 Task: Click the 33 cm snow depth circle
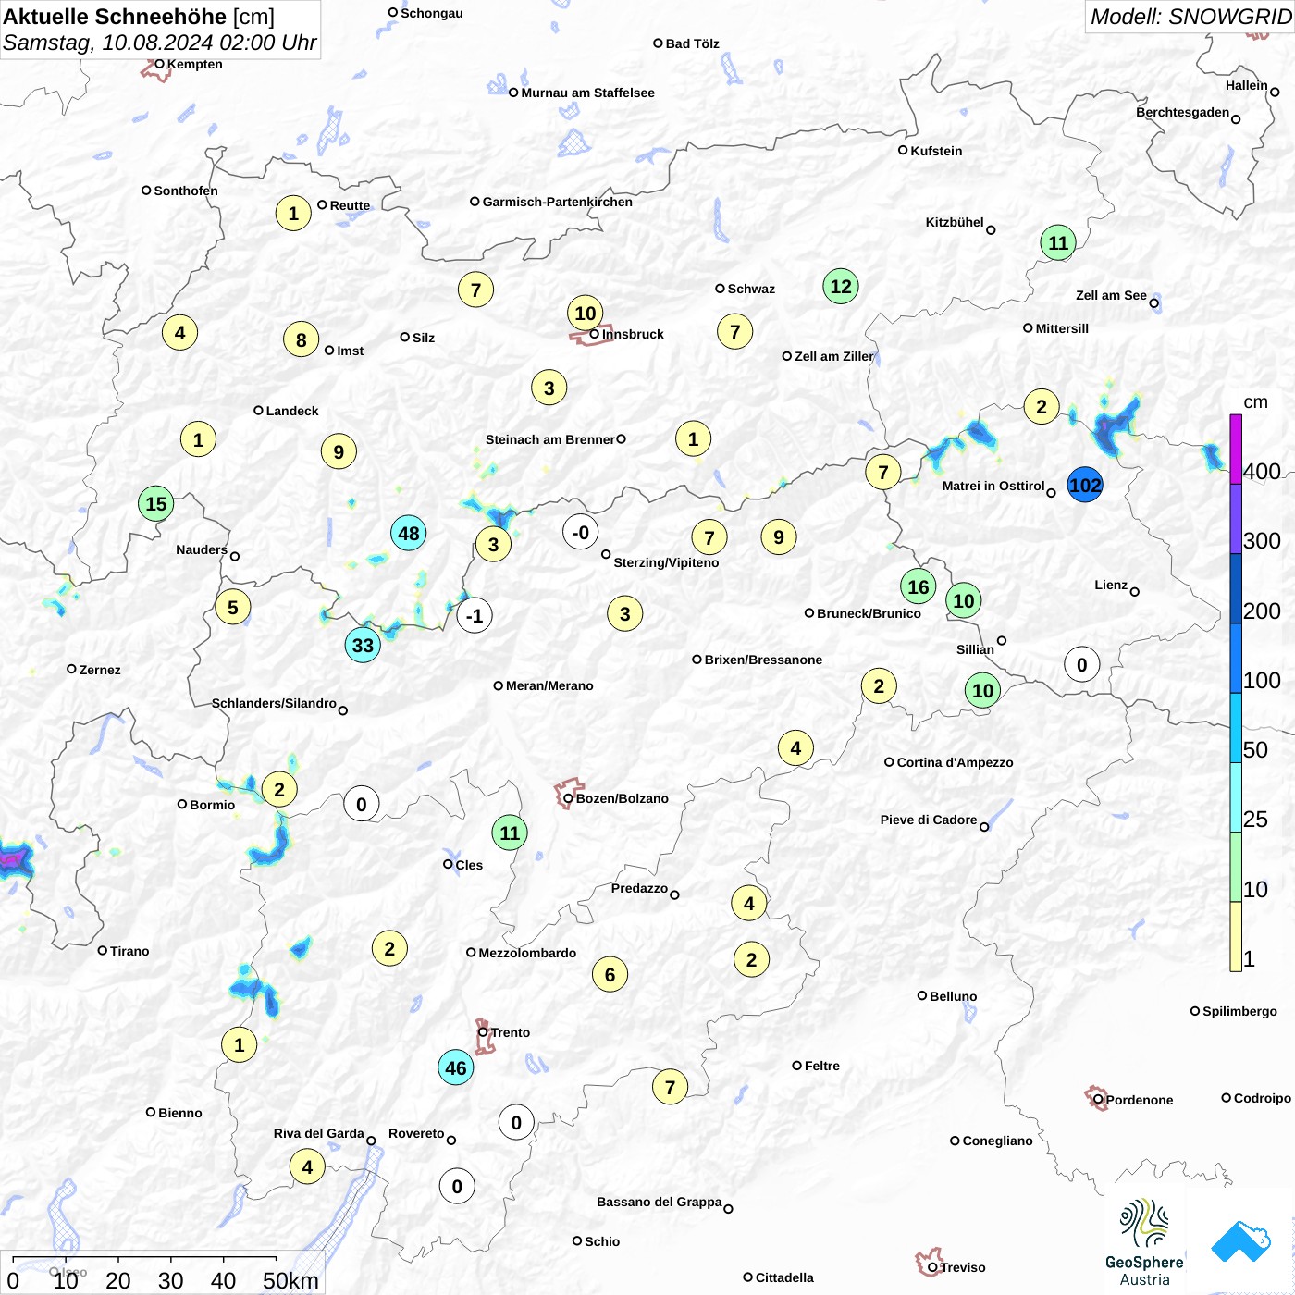click(x=363, y=645)
